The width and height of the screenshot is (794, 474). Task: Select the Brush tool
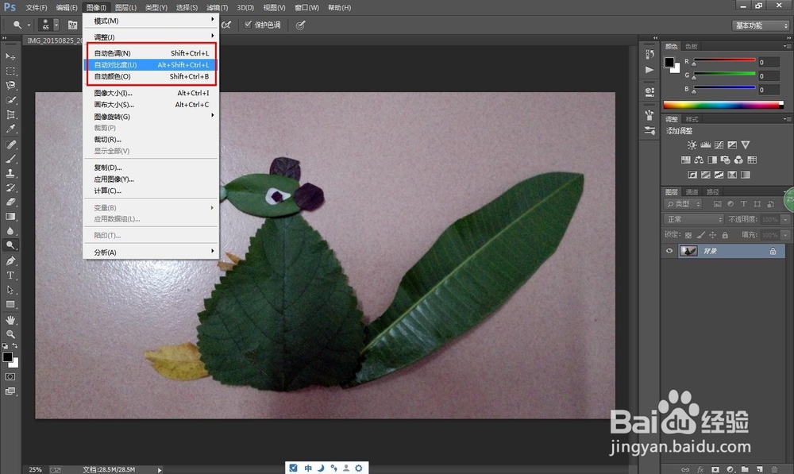pos(10,159)
